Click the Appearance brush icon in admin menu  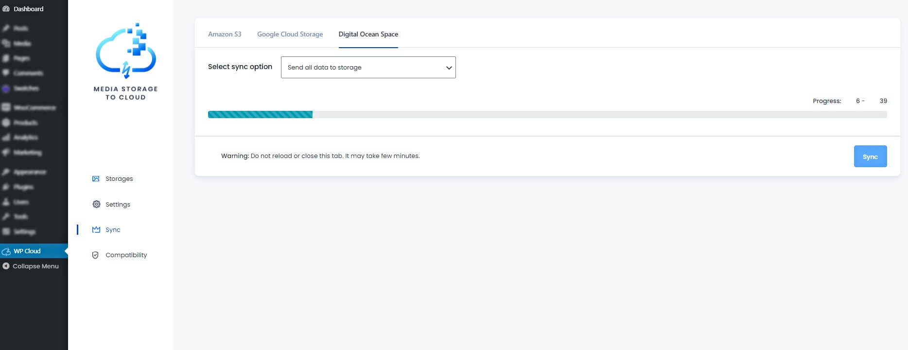coord(6,172)
